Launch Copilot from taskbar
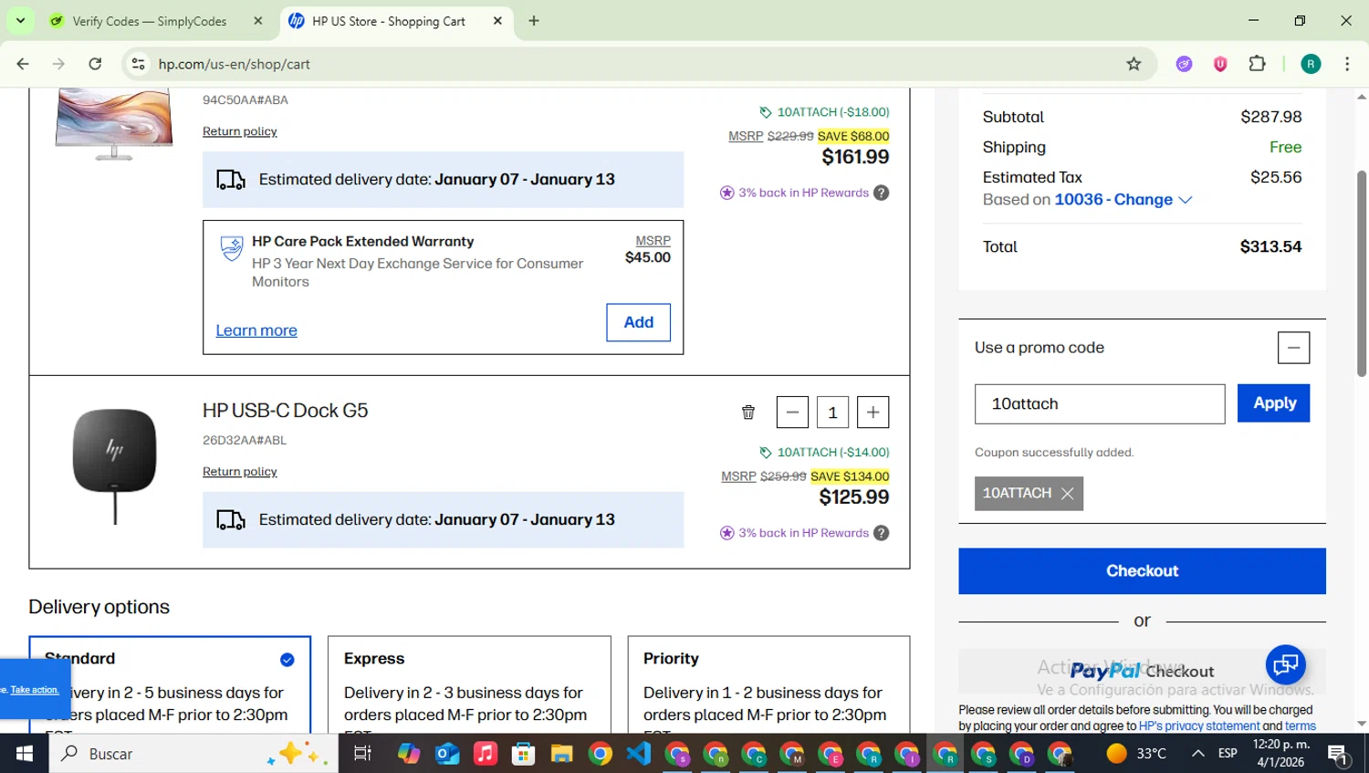 coord(408,754)
